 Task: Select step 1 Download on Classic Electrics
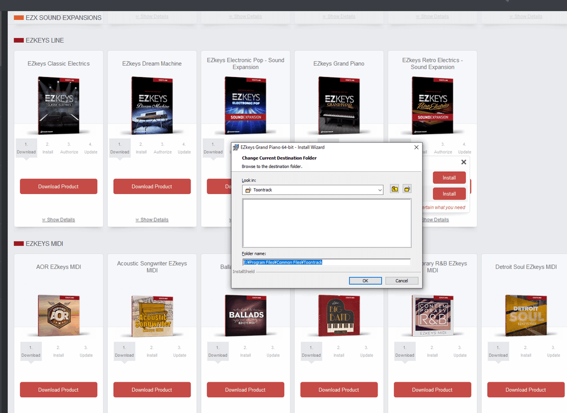pos(26,148)
